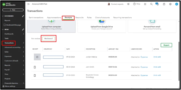This screenshot has width=181, height=90.
Task: Expand the Payroll submenu arrow
Action: (23, 70)
